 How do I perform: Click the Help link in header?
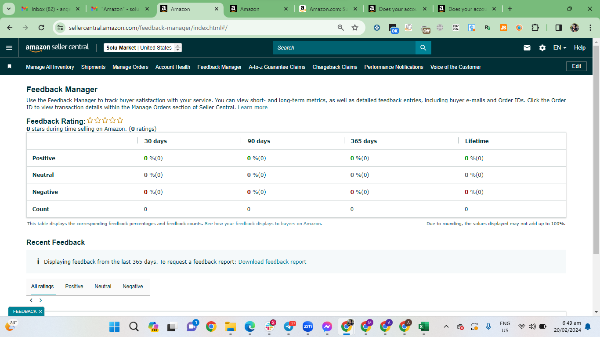[580, 48]
